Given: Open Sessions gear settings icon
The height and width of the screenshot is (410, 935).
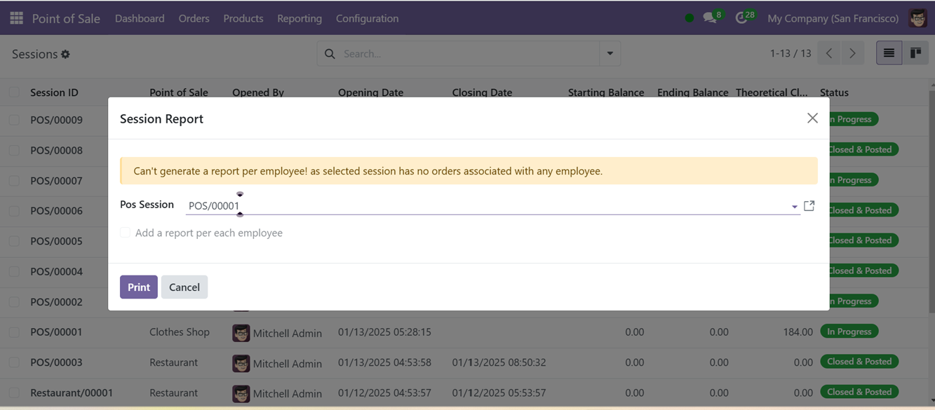Looking at the screenshot, I should tap(65, 54).
